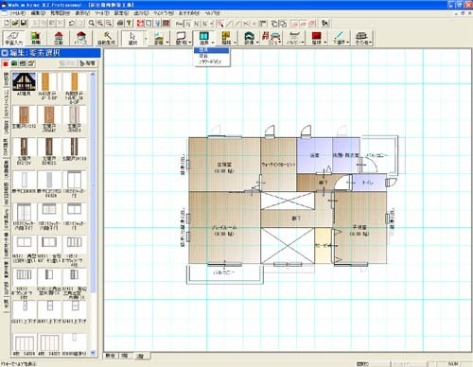Click the first magnifier zoom icon
The width and height of the screenshot is (473, 367).
92,23
